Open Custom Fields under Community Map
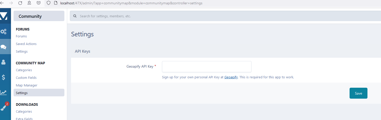The height and width of the screenshot is (120, 381). coord(26,78)
